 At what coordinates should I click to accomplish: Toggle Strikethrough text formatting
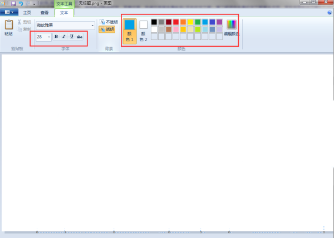80,37
